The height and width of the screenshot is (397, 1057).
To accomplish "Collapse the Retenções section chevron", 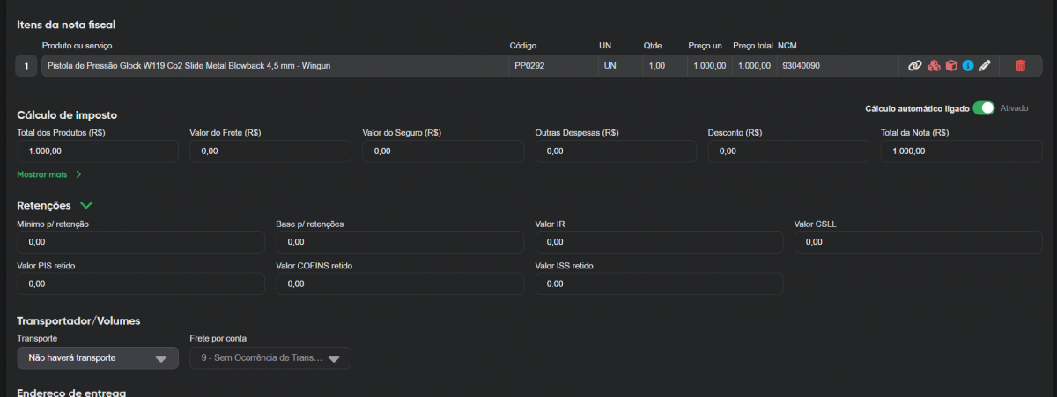I will (x=86, y=205).
